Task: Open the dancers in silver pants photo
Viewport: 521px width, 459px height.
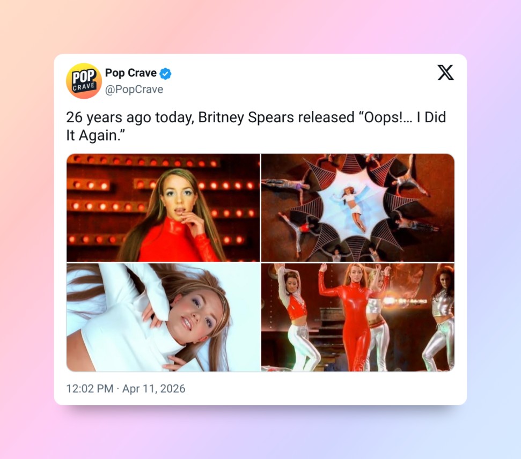Action: [x=358, y=317]
